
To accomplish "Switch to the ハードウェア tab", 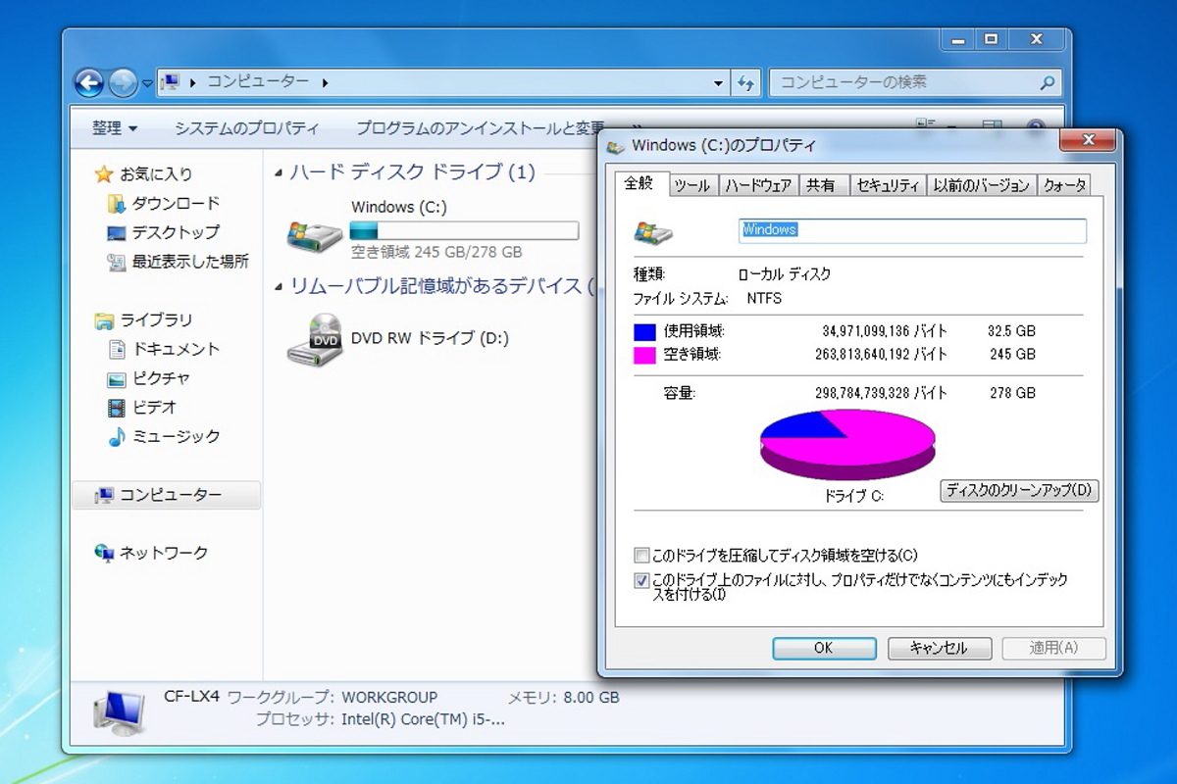I will [758, 185].
